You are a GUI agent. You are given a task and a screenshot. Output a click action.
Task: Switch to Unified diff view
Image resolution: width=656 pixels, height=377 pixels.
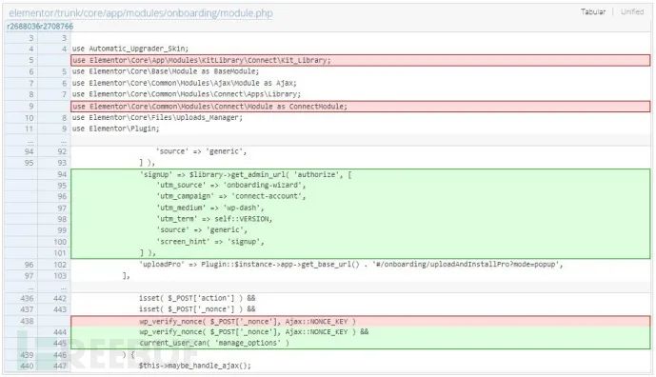click(x=632, y=11)
